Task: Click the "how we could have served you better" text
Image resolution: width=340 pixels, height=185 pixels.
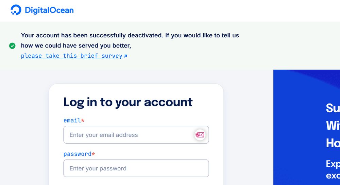Action: point(76,45)
